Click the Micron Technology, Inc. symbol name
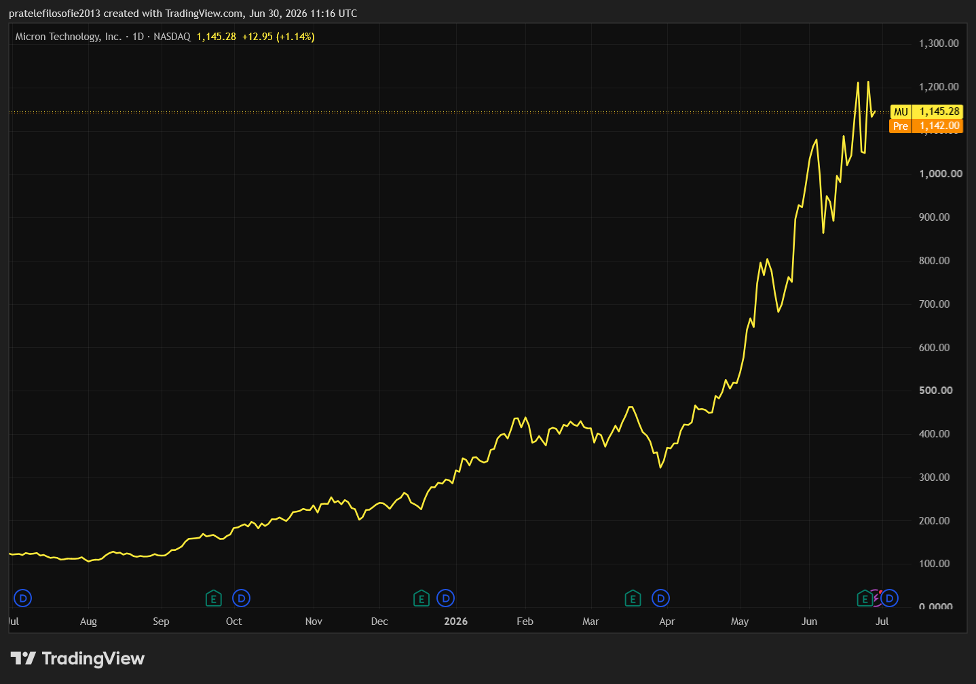 (x=69, y=37)
